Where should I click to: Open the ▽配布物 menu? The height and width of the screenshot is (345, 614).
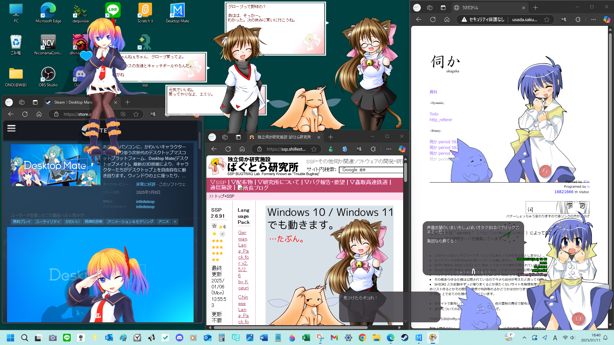coord(242,182)
